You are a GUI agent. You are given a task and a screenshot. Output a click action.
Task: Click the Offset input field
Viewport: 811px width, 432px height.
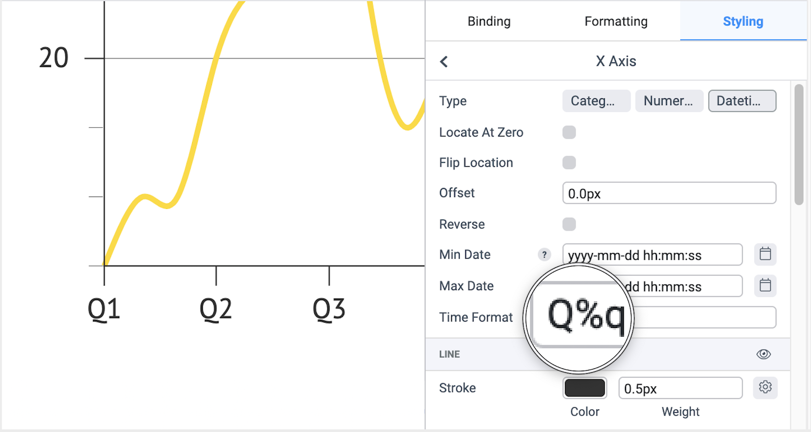pos(669,193)
